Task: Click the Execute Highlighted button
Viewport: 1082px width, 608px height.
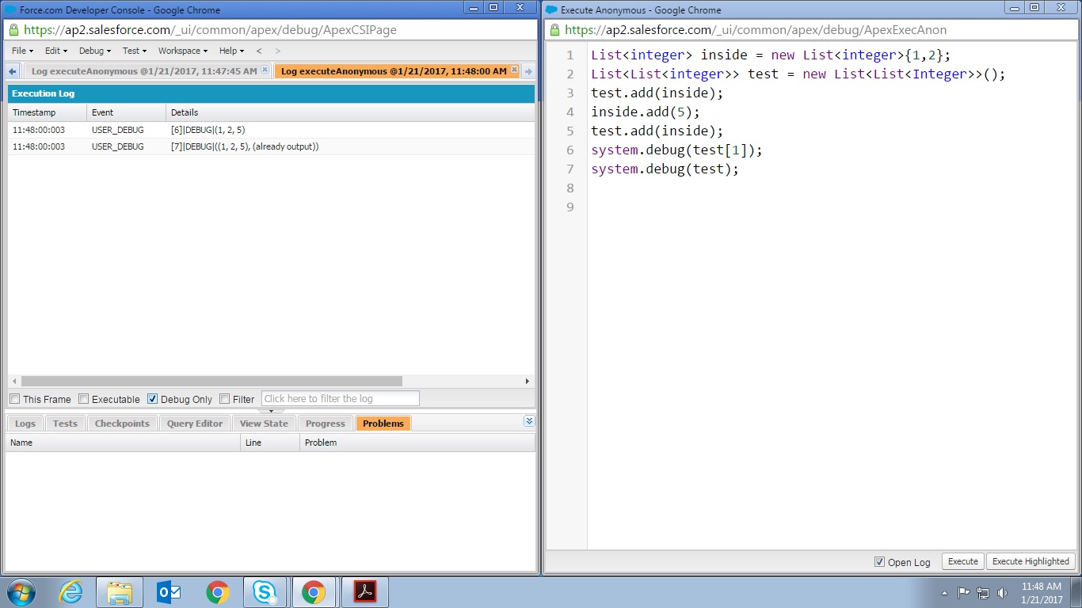Action: pyautogui.click(x=1031, y=561)
